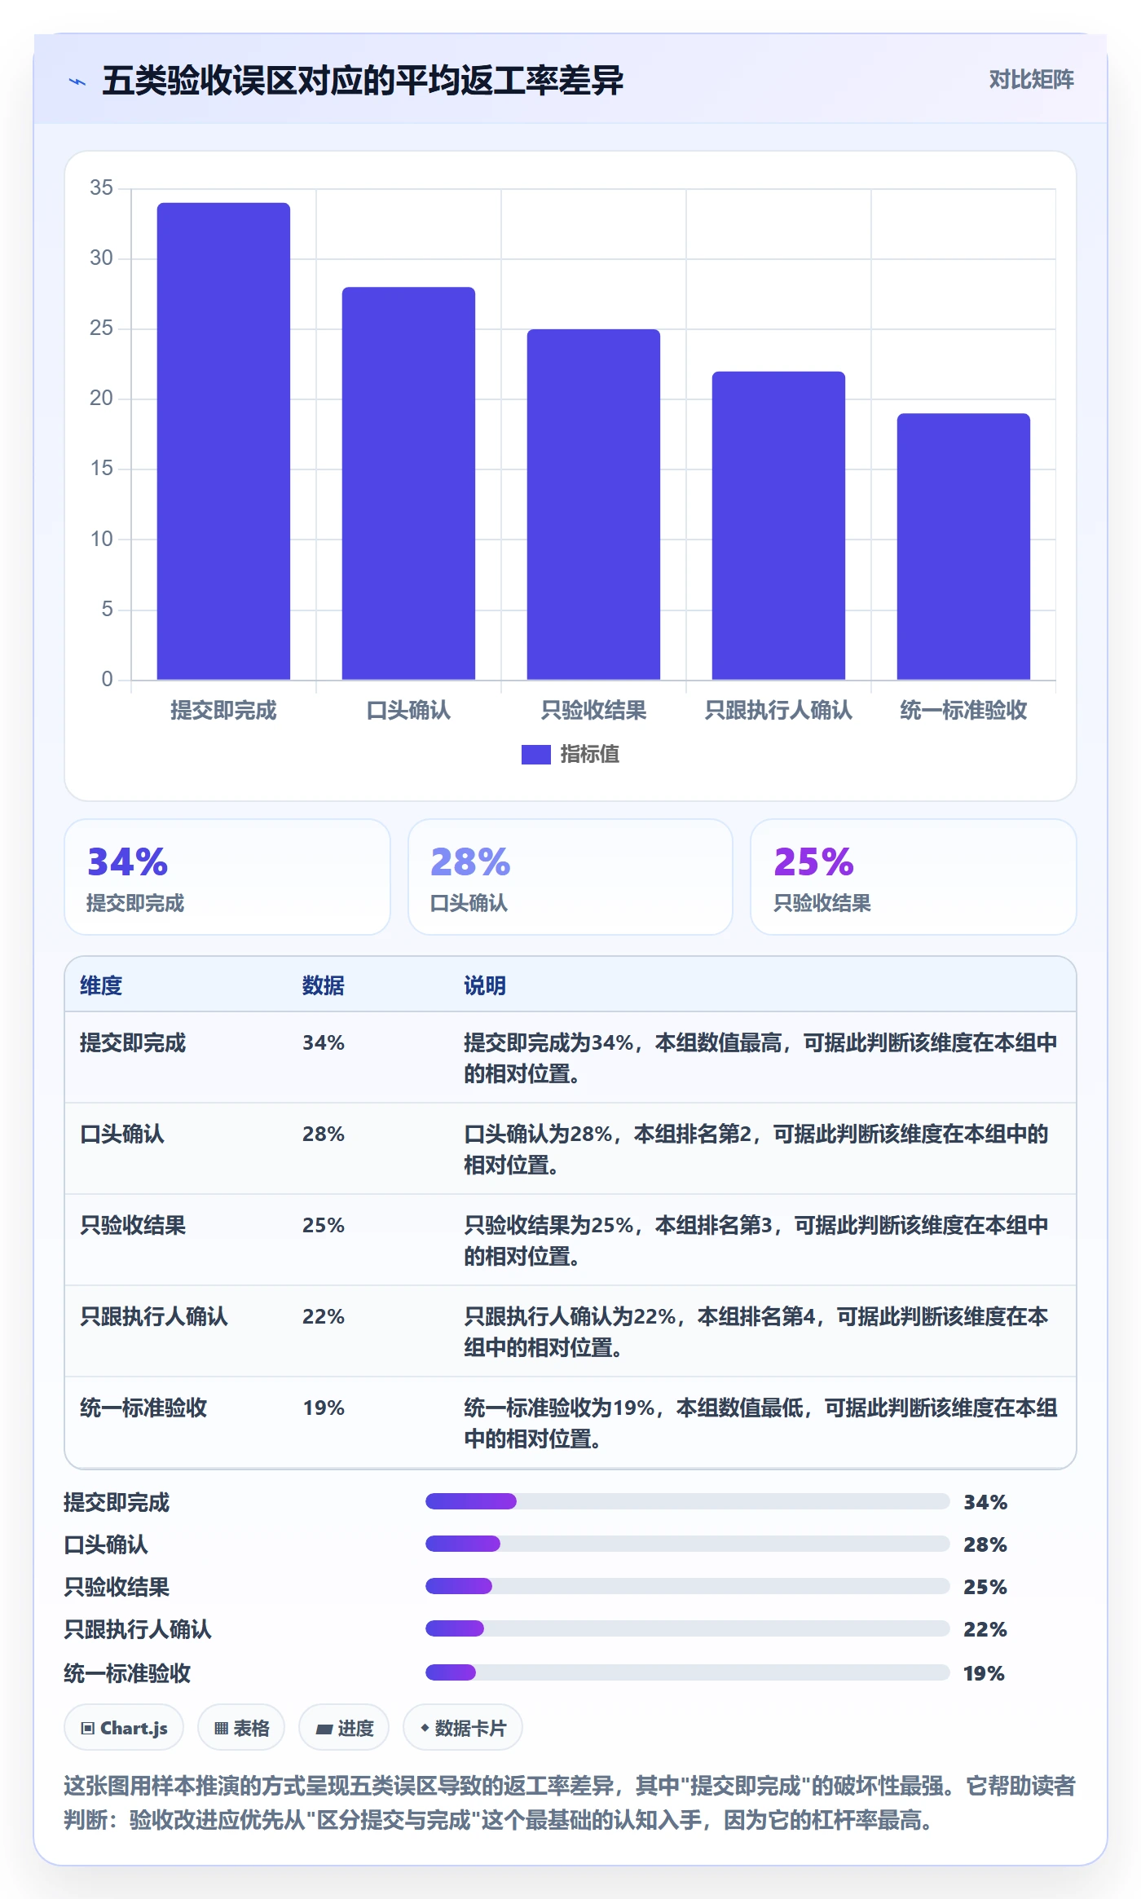
Task: Click the 统一标准验收 progress bar
Action: [688, 1672]
